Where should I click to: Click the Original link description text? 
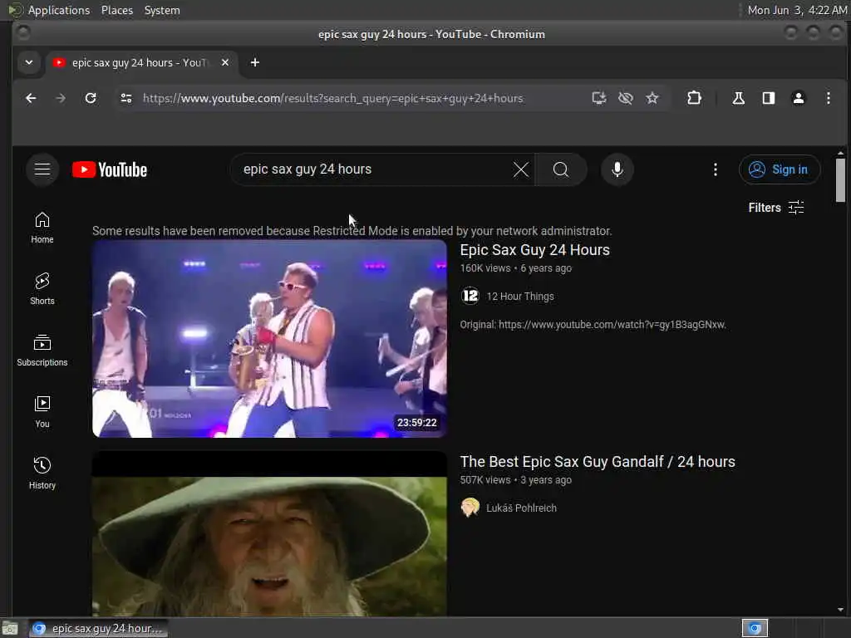593,325
